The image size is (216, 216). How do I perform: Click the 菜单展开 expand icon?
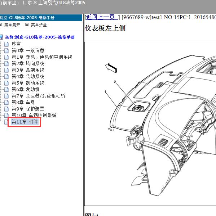[1, 24]
